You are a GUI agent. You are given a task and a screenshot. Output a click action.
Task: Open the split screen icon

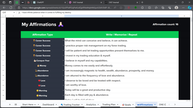coord(150,8)
